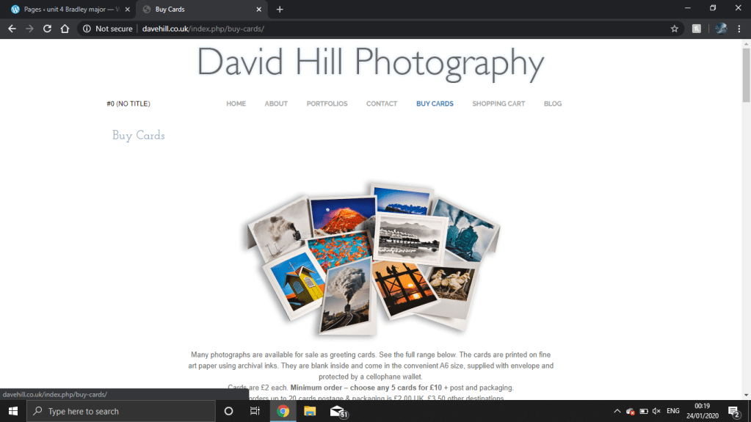Show hidden system tray icons

pos(615,412)
